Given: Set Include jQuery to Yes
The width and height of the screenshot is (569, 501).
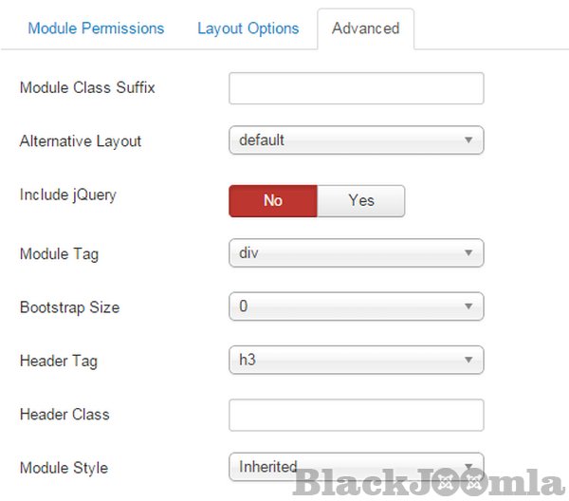Looking at the screenshot, I should pos(361,200).
